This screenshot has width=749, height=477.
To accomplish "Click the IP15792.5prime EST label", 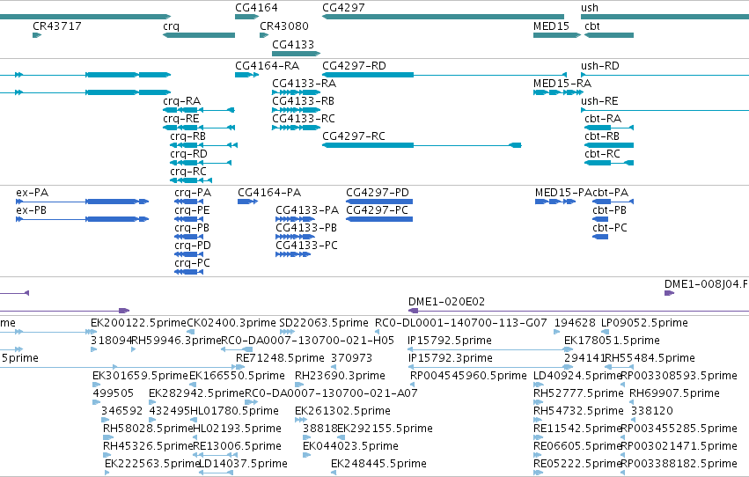I will [x=450, y=341].
